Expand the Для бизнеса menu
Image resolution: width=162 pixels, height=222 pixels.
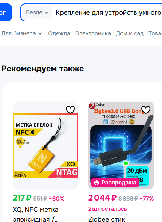pos(22,33)
